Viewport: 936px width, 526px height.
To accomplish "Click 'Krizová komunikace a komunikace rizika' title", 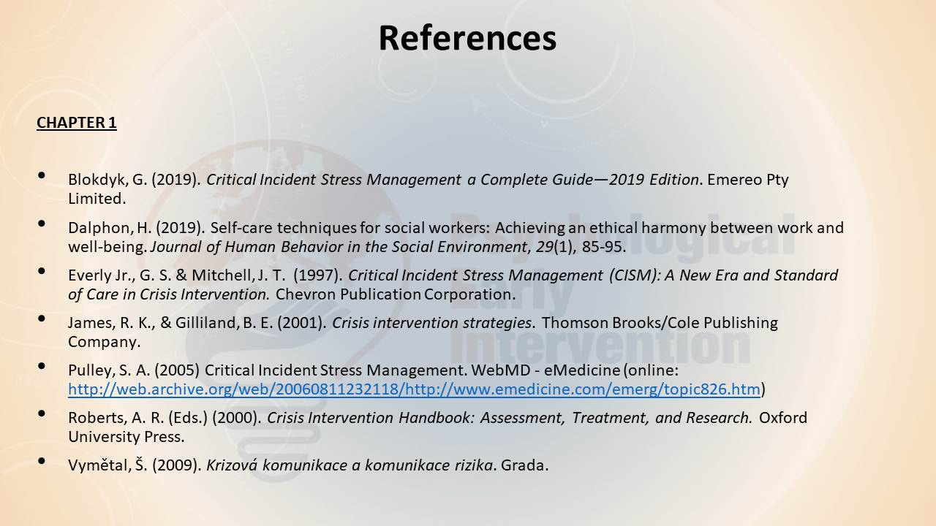I will (351, 465).
